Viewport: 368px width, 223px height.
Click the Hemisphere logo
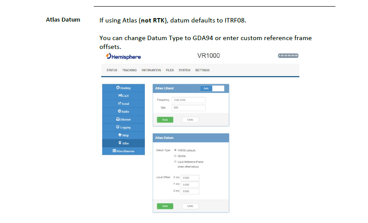tap(124, 57)
